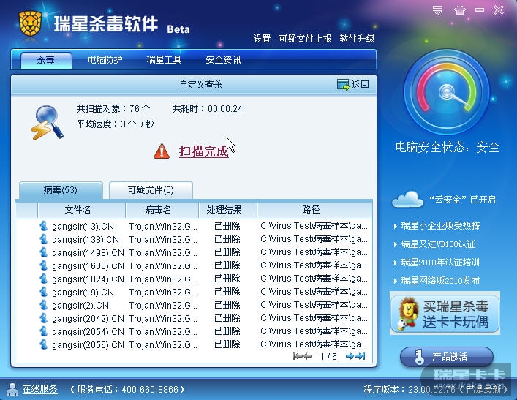
Task: Click virus name cell of gangsir(1600).CN
Action: pos(163,265)
